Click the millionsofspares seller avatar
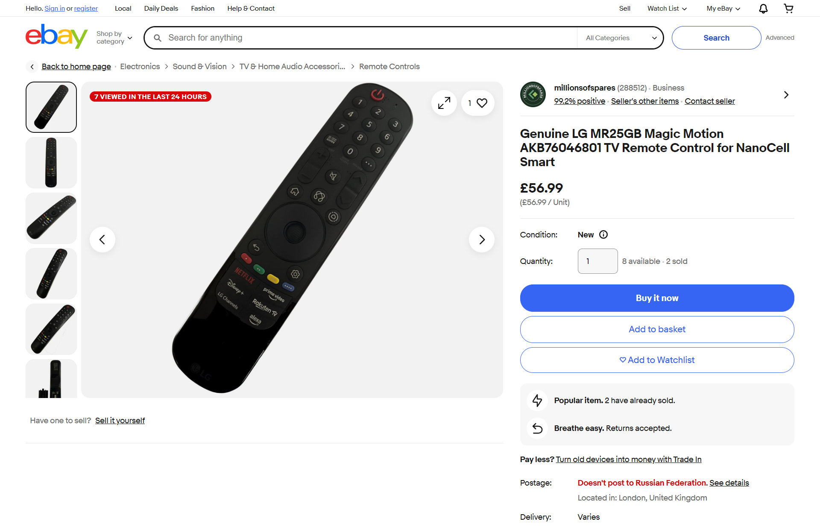 point(533,94)
